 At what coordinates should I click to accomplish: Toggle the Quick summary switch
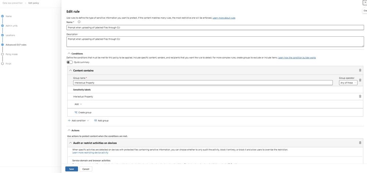(x=69, y=62)
